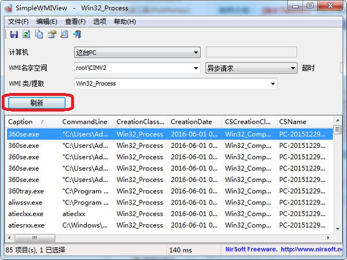Click the horizontal scrollbar thumb

[x=35, y=238]
